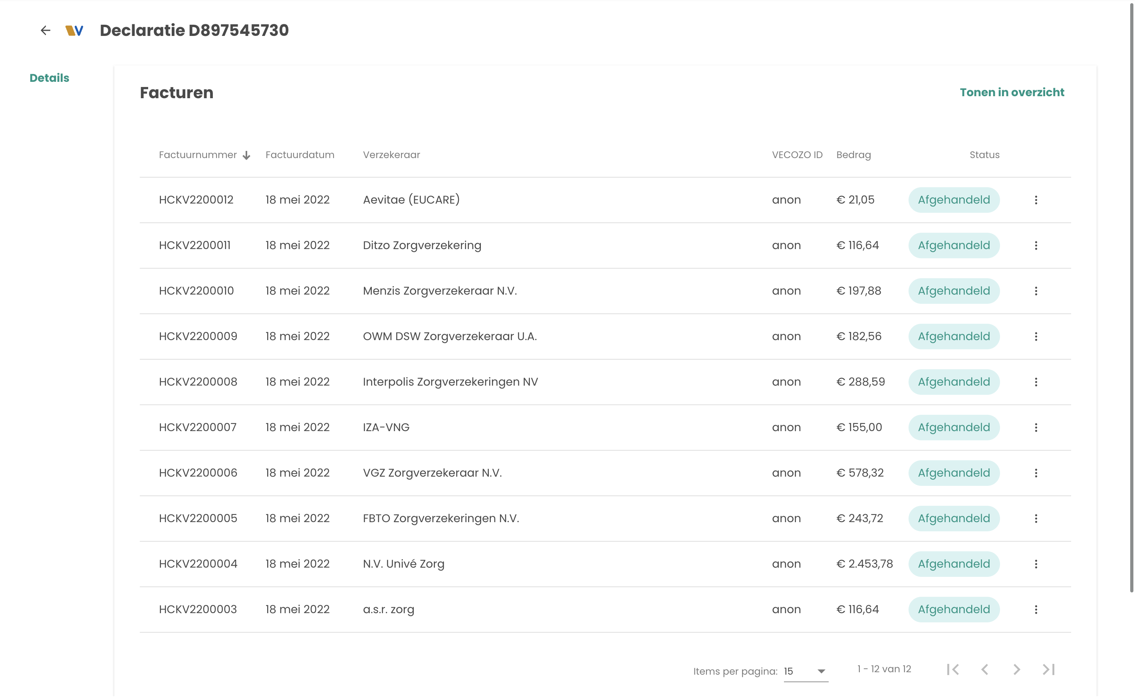Jump to first page of invoices
The image size is (1135, 697).
coord(952,669)
